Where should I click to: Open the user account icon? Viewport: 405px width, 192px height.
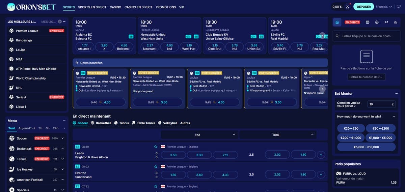347,7
